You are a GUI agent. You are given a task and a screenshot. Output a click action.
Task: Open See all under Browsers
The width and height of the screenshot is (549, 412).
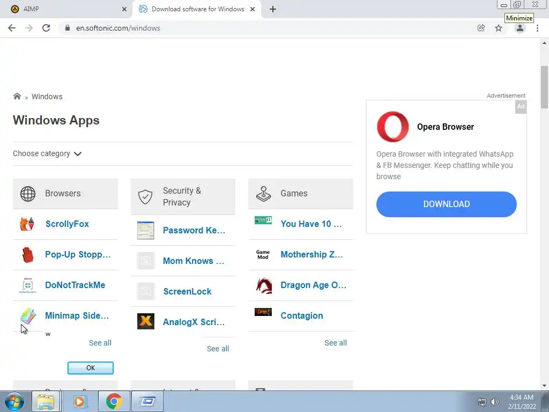(x=100, y=343)
